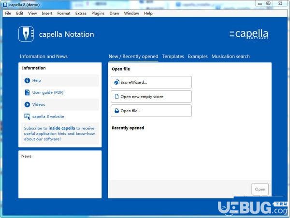Click the Help info icon
Image resolution: width=290 pixels, height=218 pixels.
[27, 80]
